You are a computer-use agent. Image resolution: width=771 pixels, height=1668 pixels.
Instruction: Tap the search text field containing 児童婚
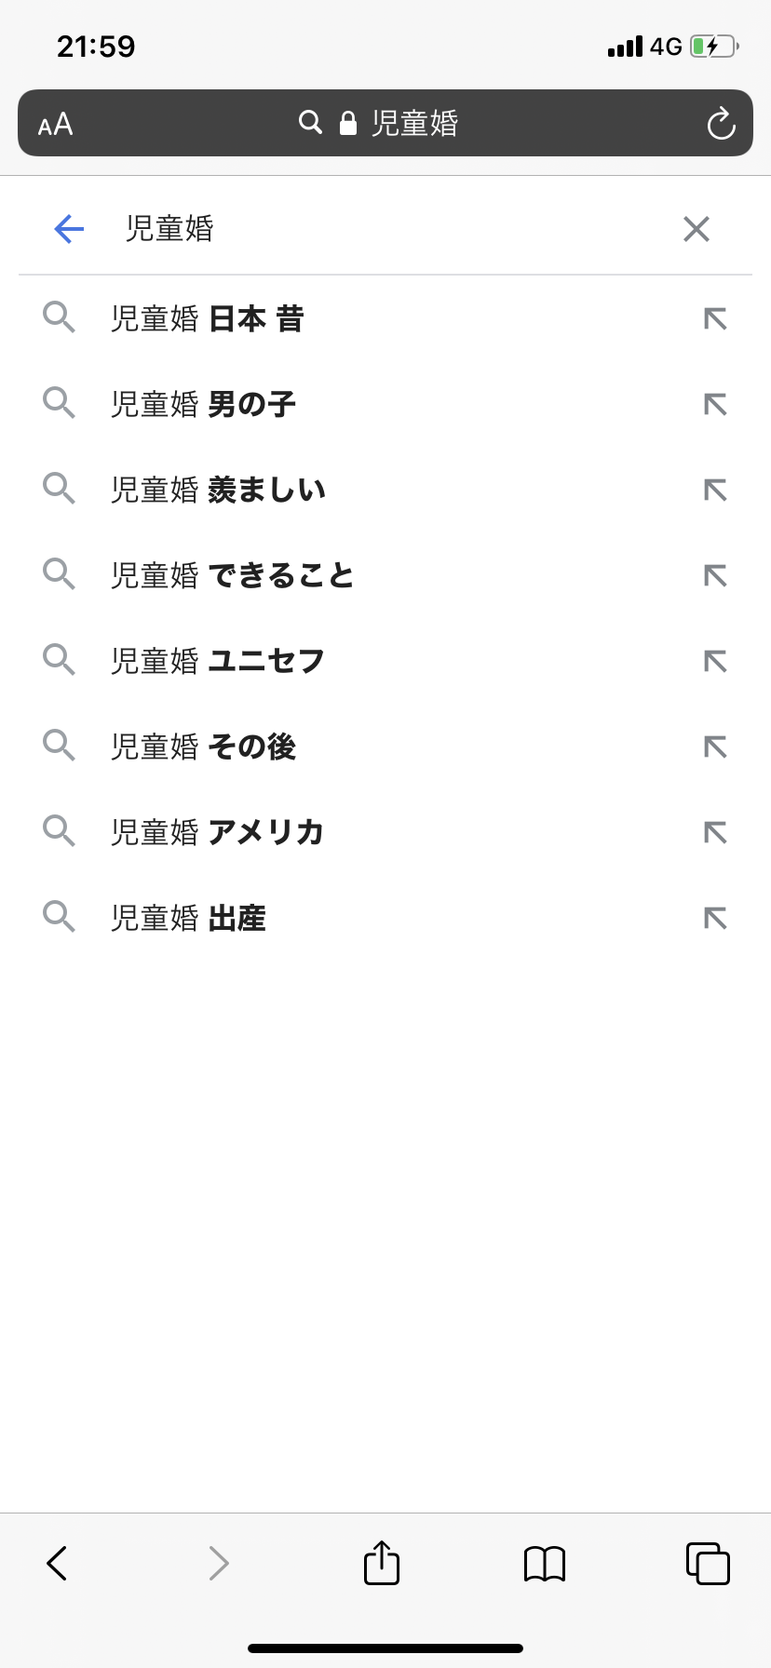click(x=372, y=228)
